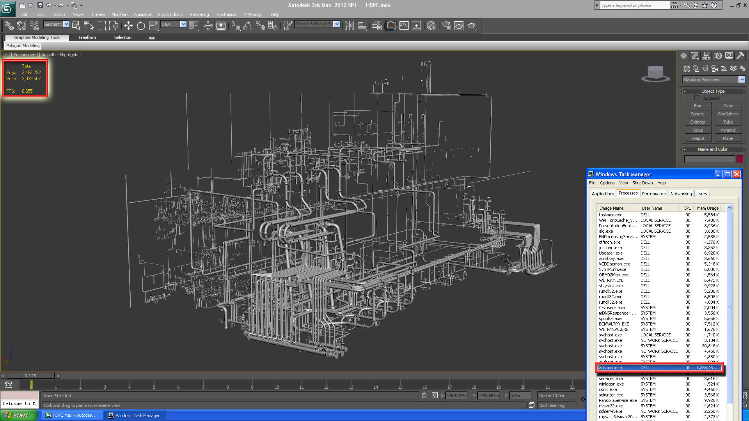
Task: Open the Select by Name list
Action: tap(89, 26)
